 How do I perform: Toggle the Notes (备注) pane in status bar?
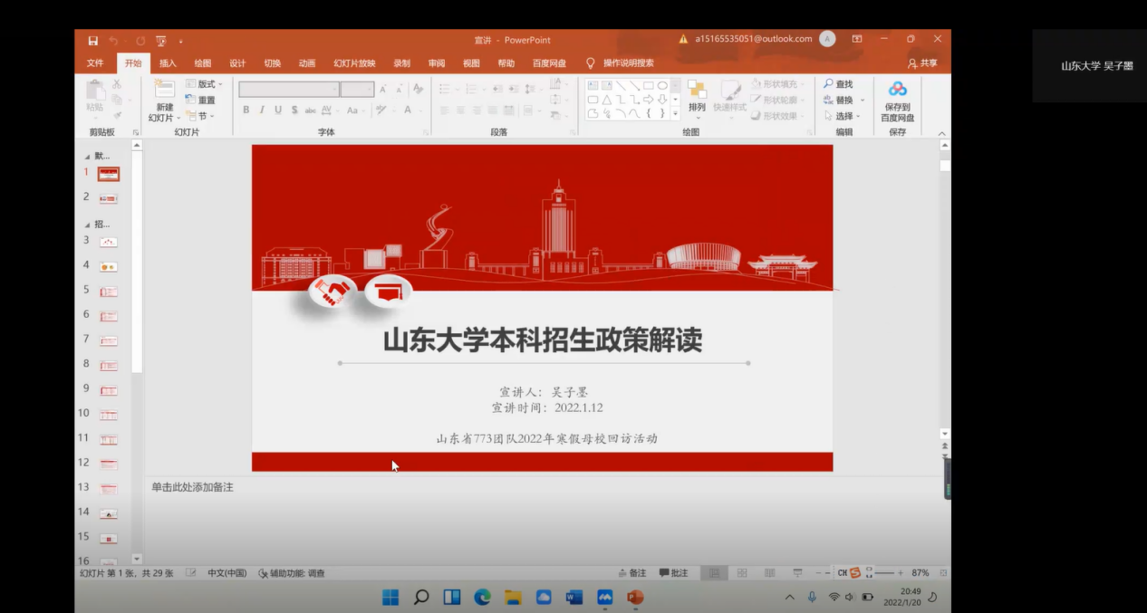coord(632,573)
